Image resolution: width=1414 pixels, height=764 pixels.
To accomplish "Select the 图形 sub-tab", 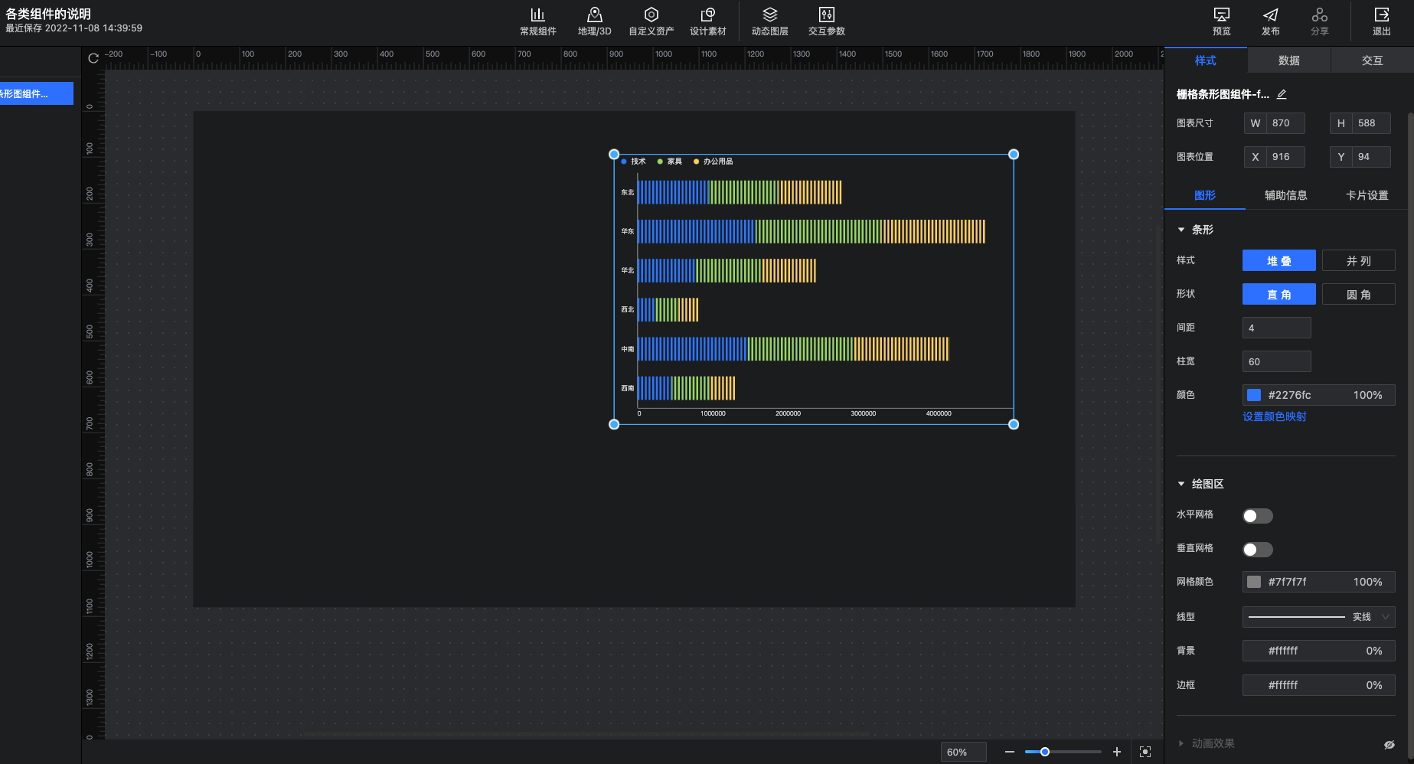I will click(x=1205, y=195).
